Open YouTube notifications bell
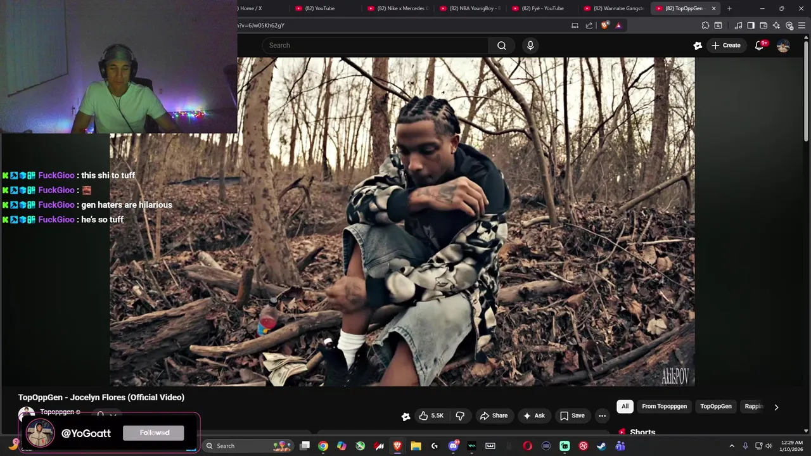The height and width of the screenshot is (456, 811). click(760, 45)
